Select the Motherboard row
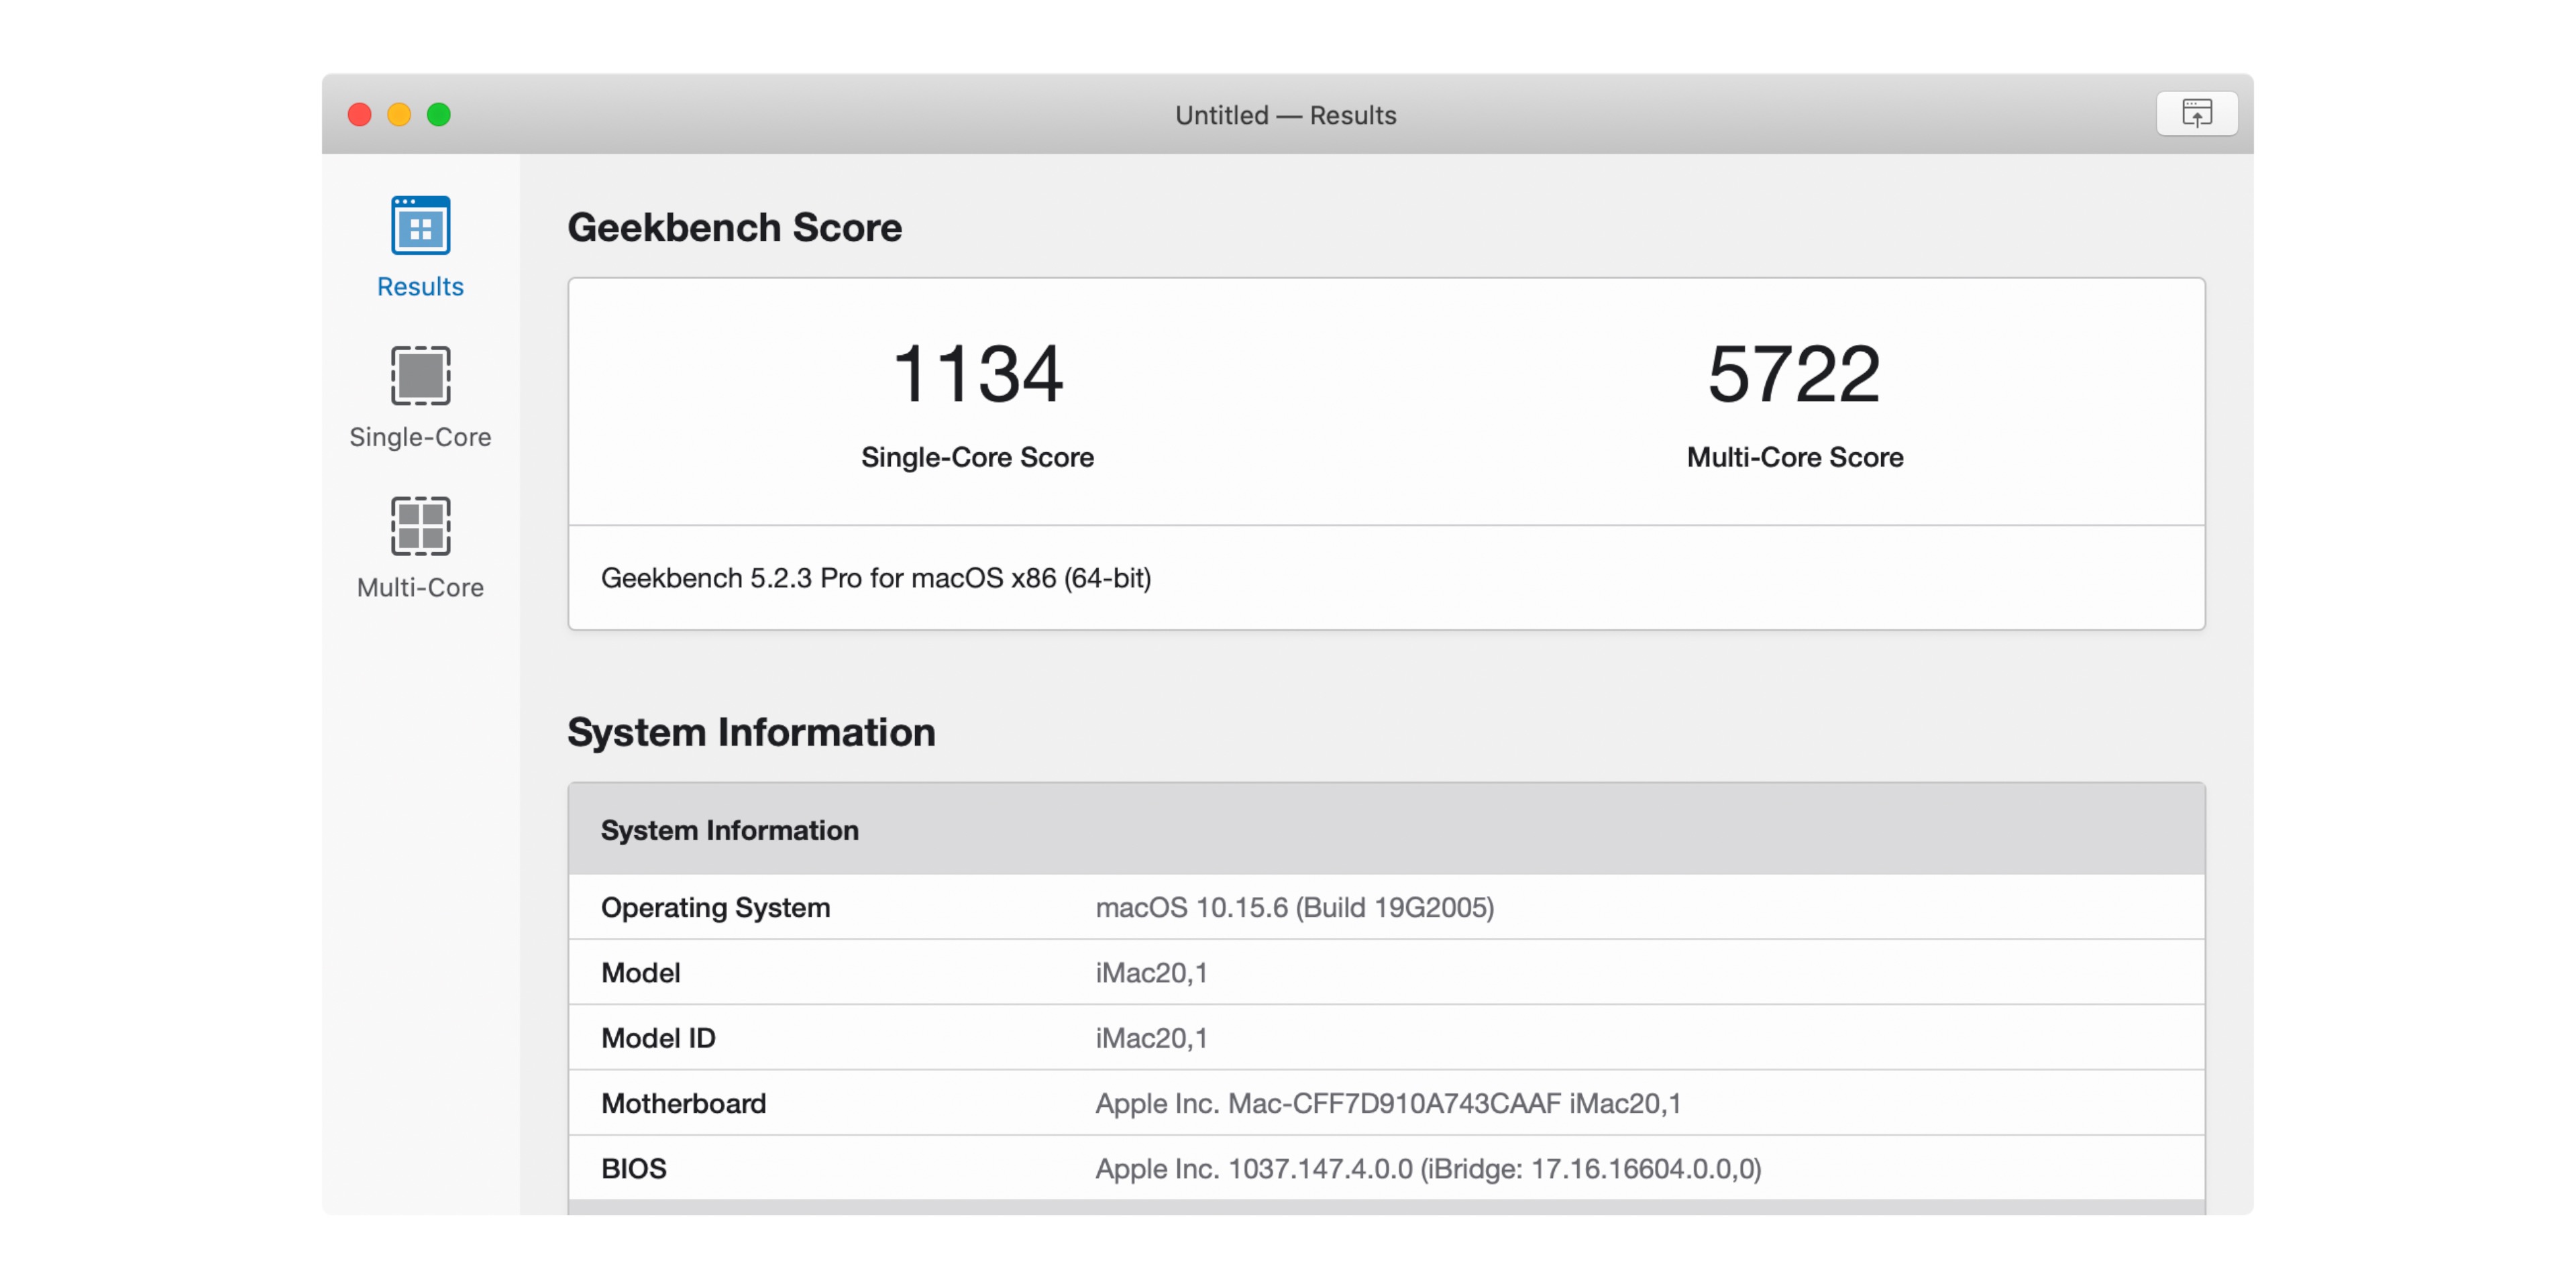 (x=1386, y=1103)
